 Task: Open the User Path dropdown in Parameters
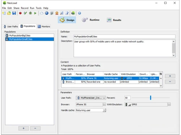point(91,98)
